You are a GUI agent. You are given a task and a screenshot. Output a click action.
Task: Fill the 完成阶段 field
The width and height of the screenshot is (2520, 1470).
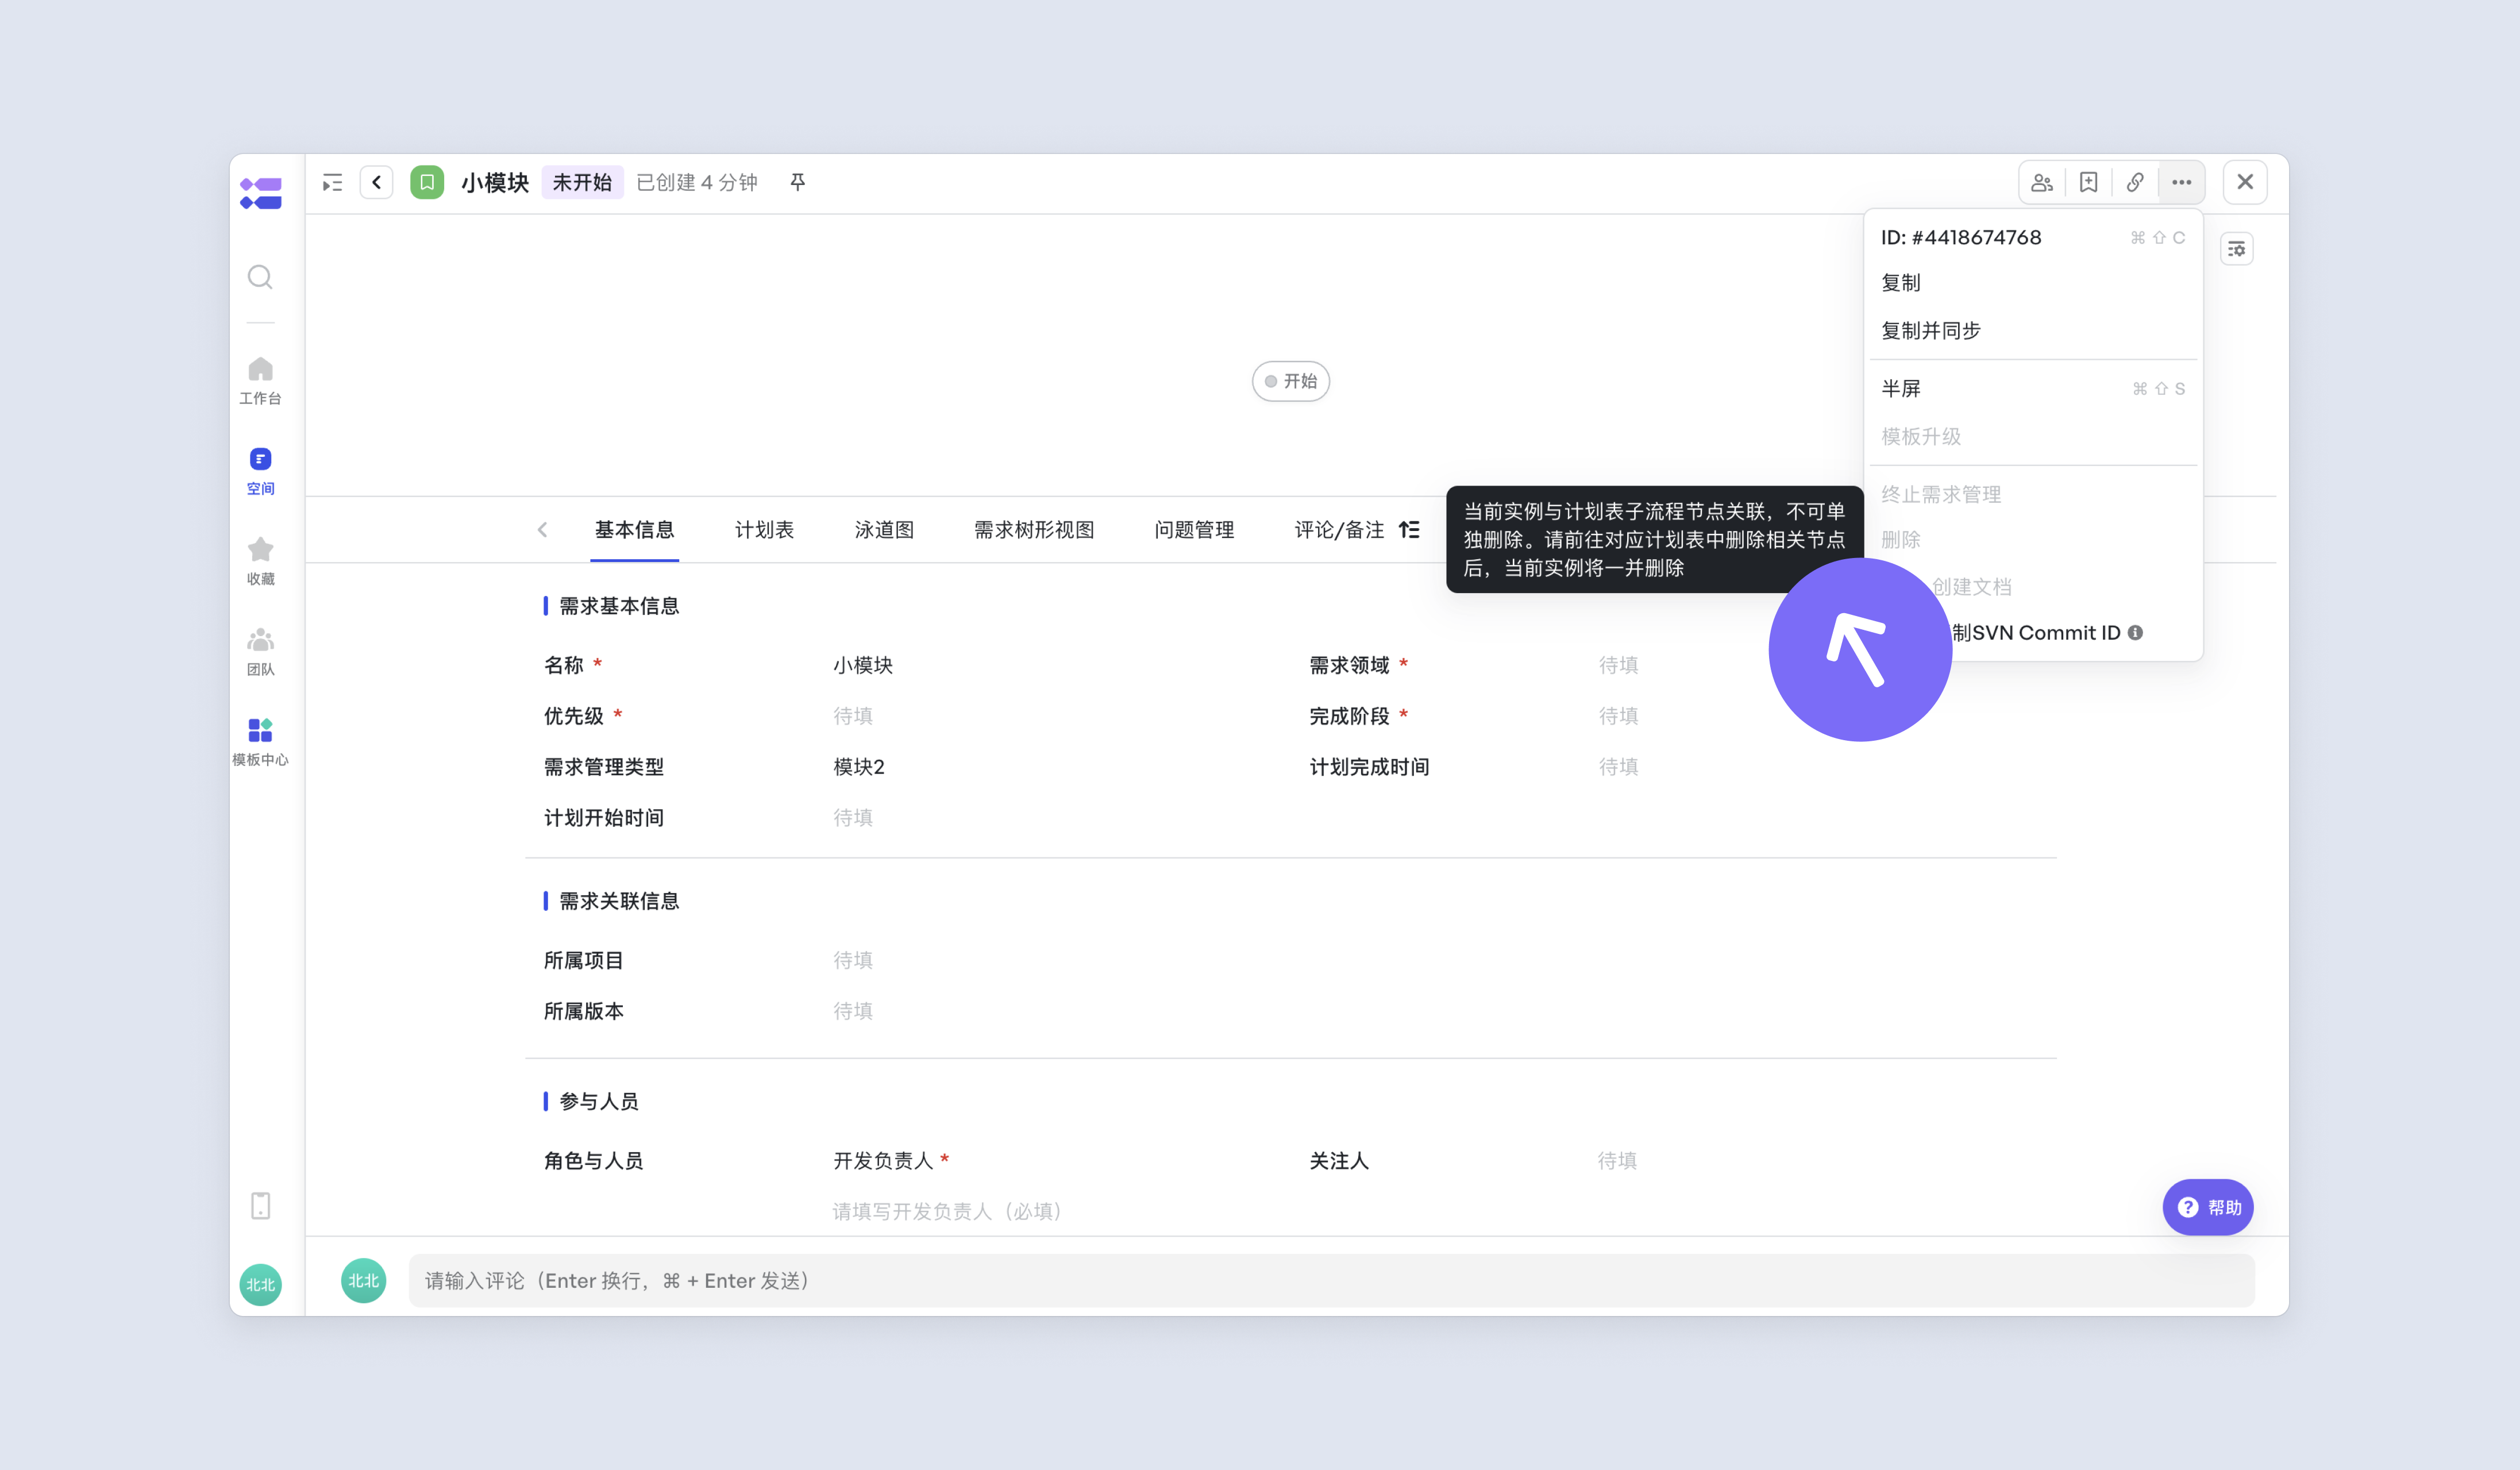pos(1618,716)
